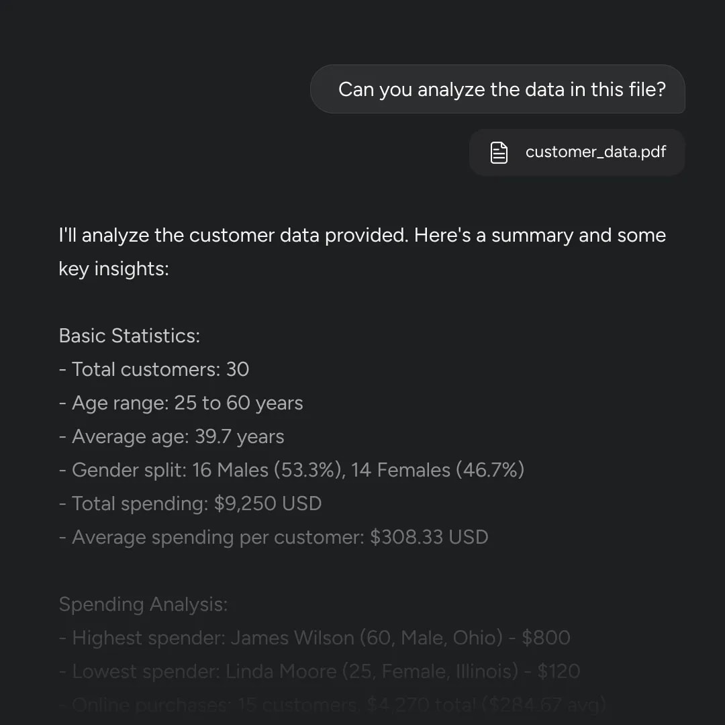Click the Gender split statistics line
The height and width of the screenshot is (725, 725).
[291, 470]
